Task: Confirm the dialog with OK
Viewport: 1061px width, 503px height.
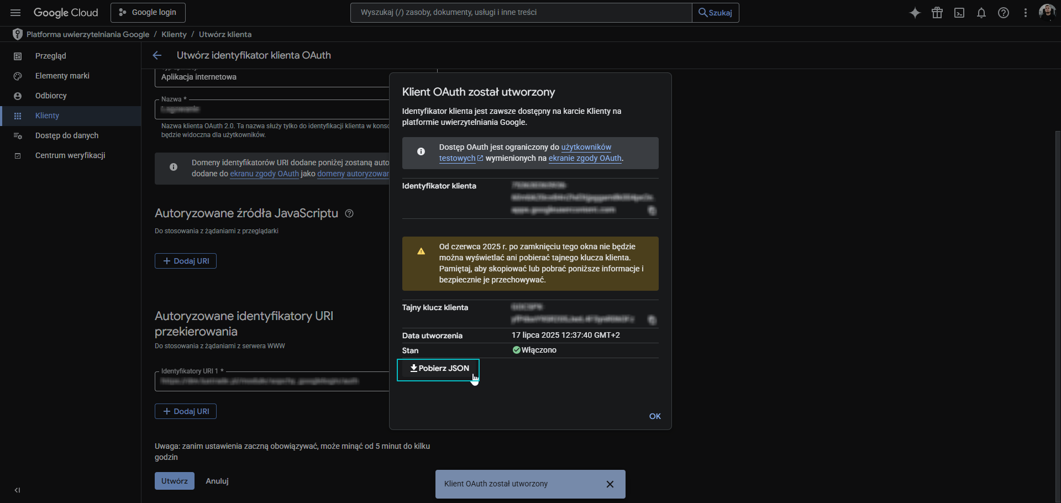Action: pyautogui.click(x=655, y=416)
